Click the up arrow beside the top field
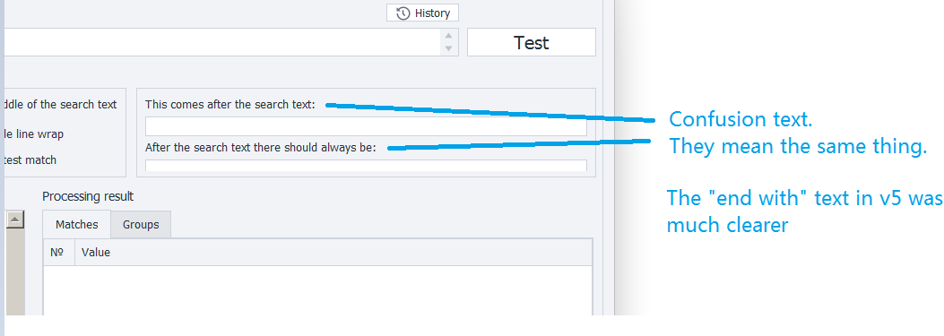The height and width of the screenshot is (336, 944). point(448,36)
